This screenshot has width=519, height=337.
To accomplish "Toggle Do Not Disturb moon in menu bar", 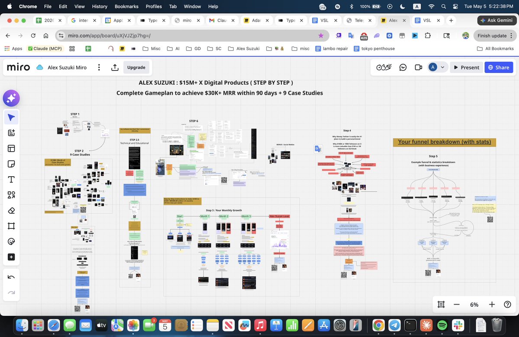I will [403, 6].
